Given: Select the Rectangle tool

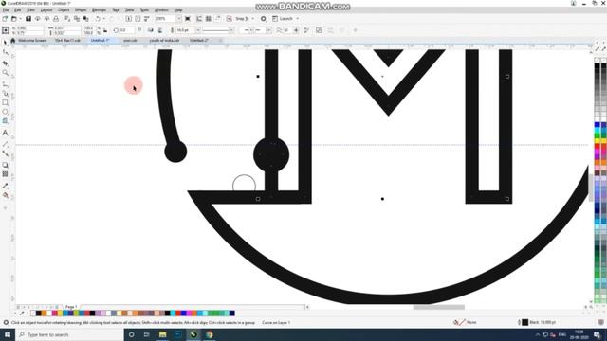Looking at the screenshot, I should [x=6, y=103].
